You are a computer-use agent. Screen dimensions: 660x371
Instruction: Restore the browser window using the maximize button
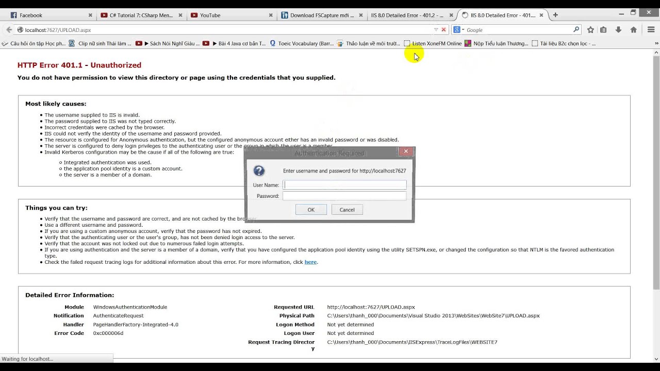pos(633,12)
